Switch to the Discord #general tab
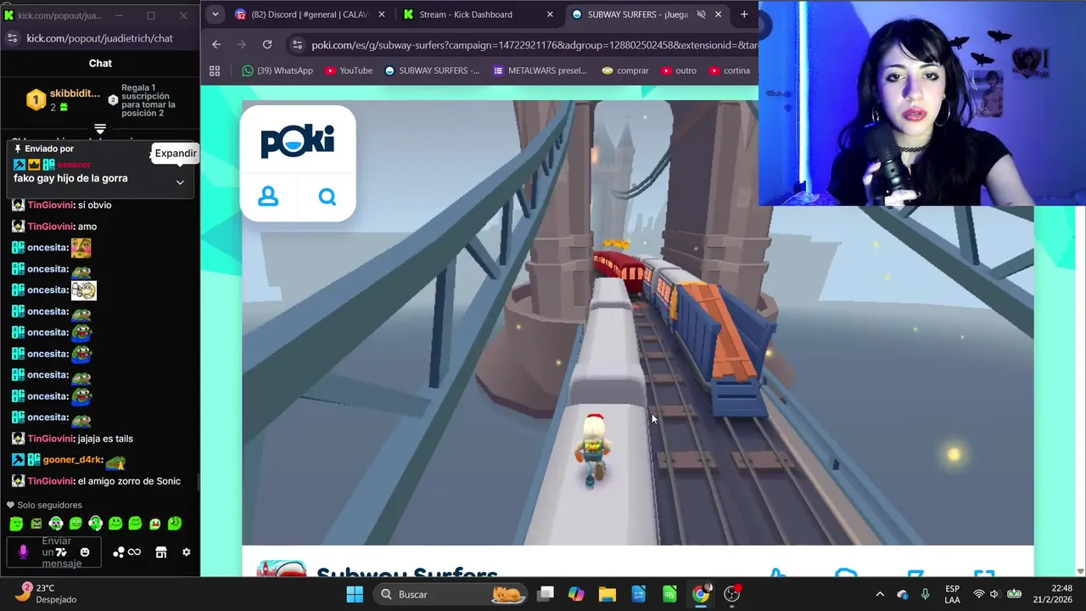 coord(310,14)
